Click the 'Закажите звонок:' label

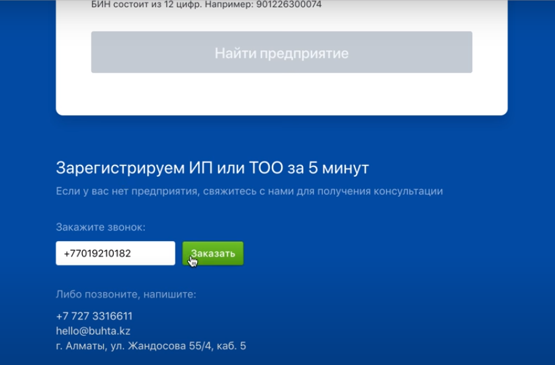tap(101, 227)
